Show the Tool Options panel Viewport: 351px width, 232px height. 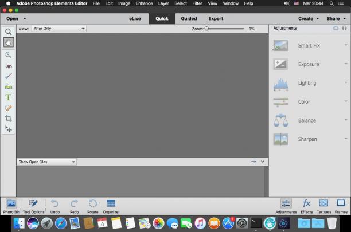[34, 206]
